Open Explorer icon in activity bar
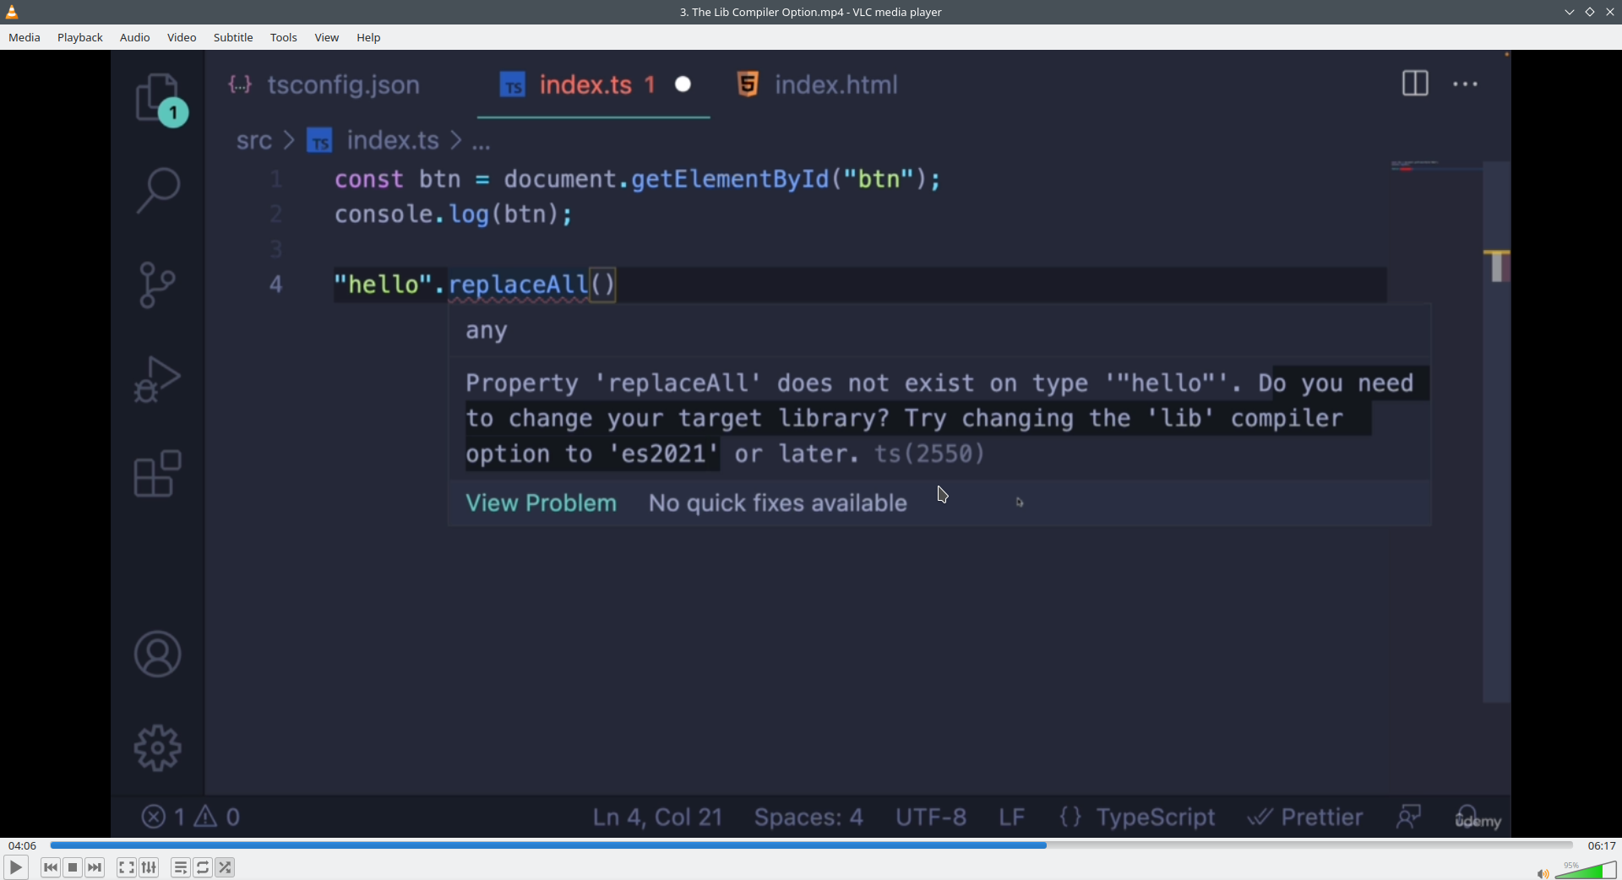This screenshot has height=880, width=1622. [159, 98]
